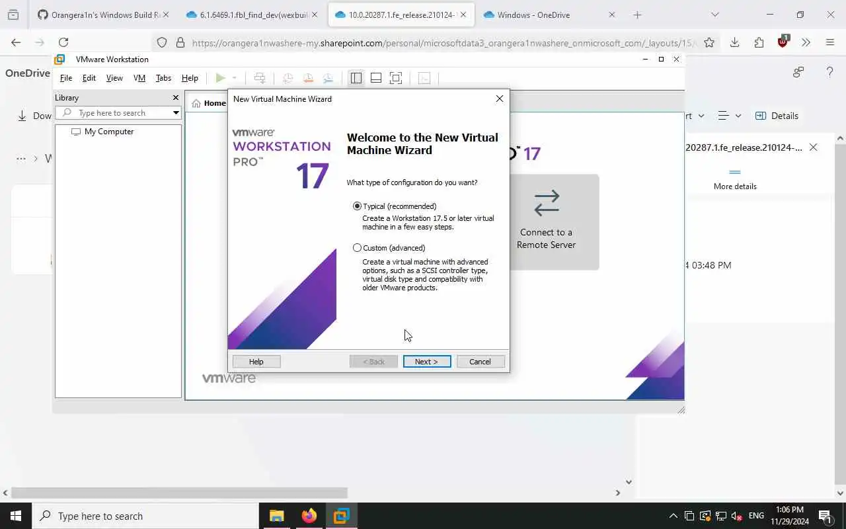Viewport: 846px width, 529px height.
Task: Power on the VM with the green play icon
Action: (x=221, y=78)
